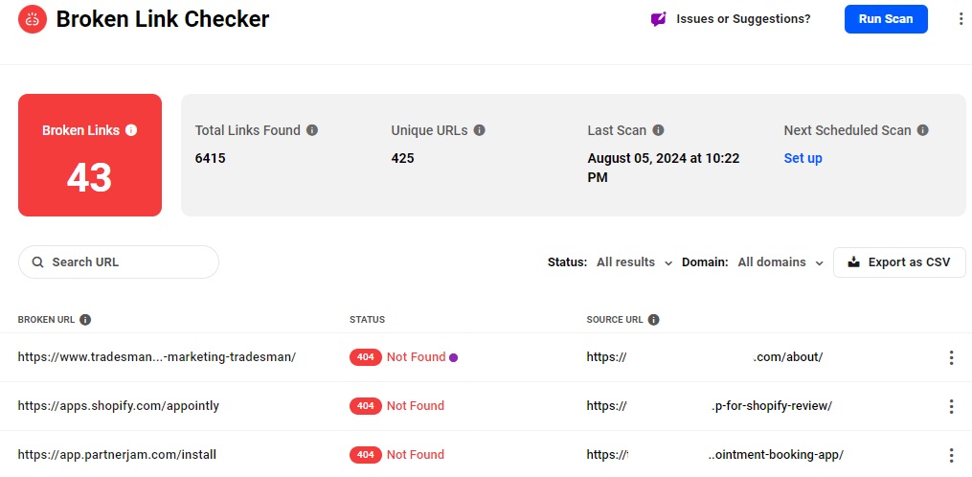
Task: Open row menu for tradesman broken link
Action: click(951, 357)
